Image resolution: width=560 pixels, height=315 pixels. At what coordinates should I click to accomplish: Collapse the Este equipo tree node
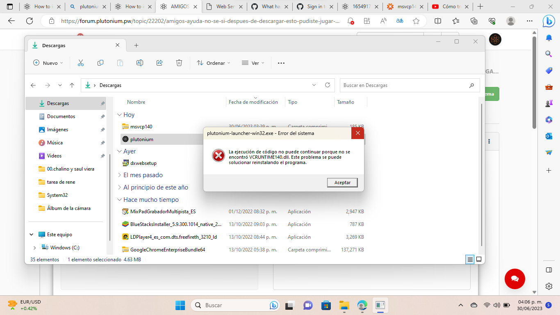32,235
